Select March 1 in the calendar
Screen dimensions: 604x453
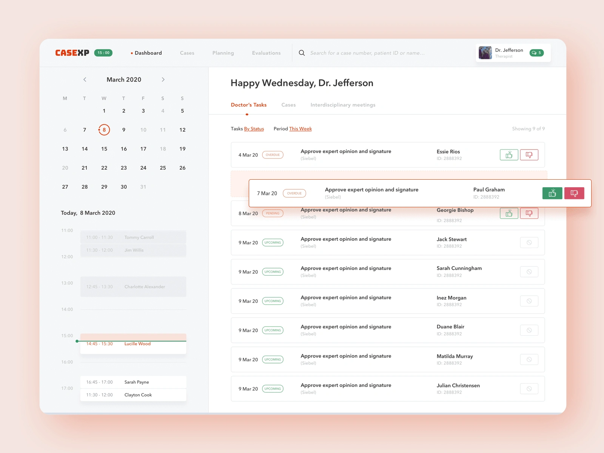click(104, 111)
